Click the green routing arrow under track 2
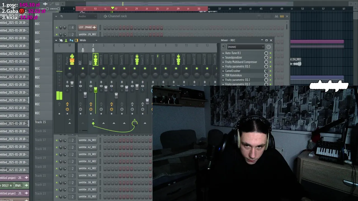This screenshot has height=201, width=358. click(x=93, y=123)
